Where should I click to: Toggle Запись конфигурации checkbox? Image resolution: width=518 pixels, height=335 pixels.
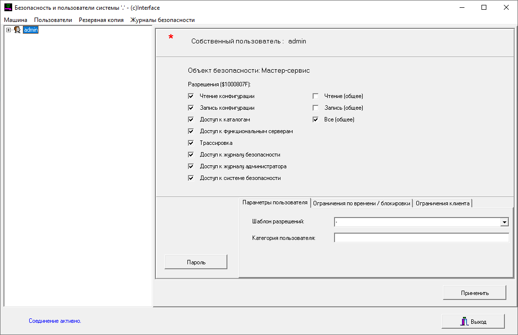point(191,108)
